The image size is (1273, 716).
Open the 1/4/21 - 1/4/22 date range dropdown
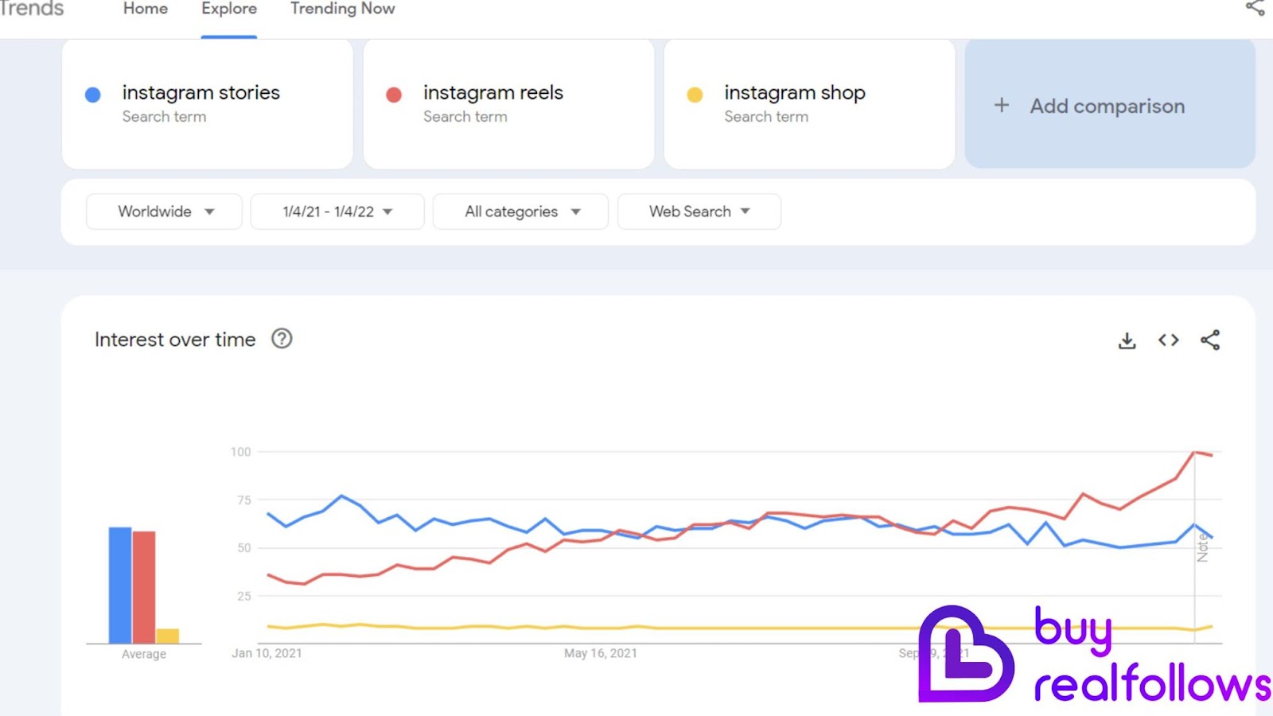point(337,212)
